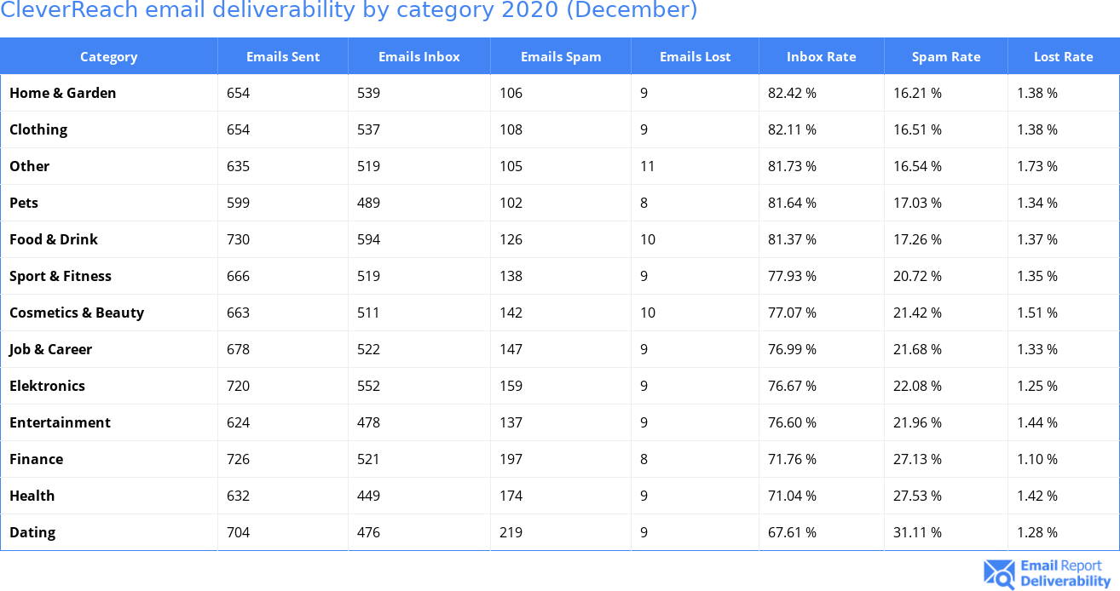Click the chart title about CleverReach deliverability
This screenshot has width=1120, height=591.
point(349,10)
